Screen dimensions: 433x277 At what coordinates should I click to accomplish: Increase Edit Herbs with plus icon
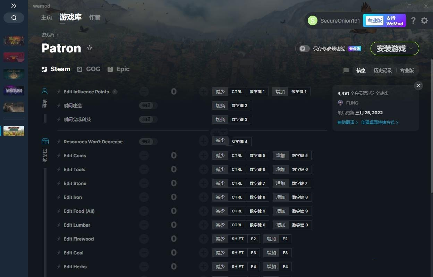click(204, 267)
